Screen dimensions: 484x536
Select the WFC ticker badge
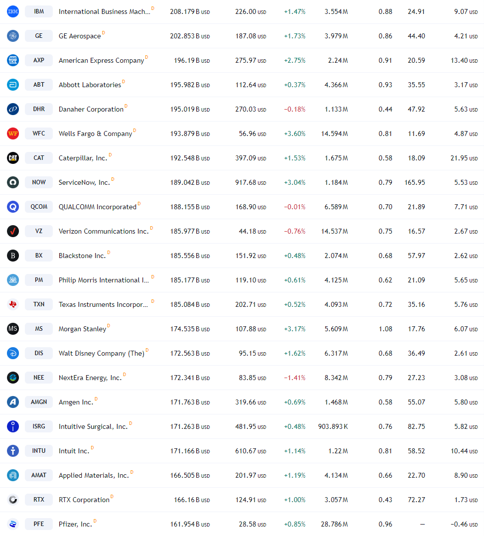tap(39, 134)
